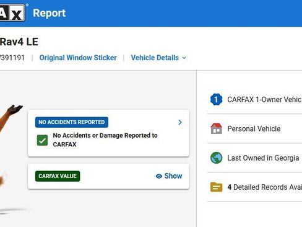Image resolution: width=302 pixels, height=227 pixels.
Task: Click the globe icon for Last Owned
Action: (216, 158)
